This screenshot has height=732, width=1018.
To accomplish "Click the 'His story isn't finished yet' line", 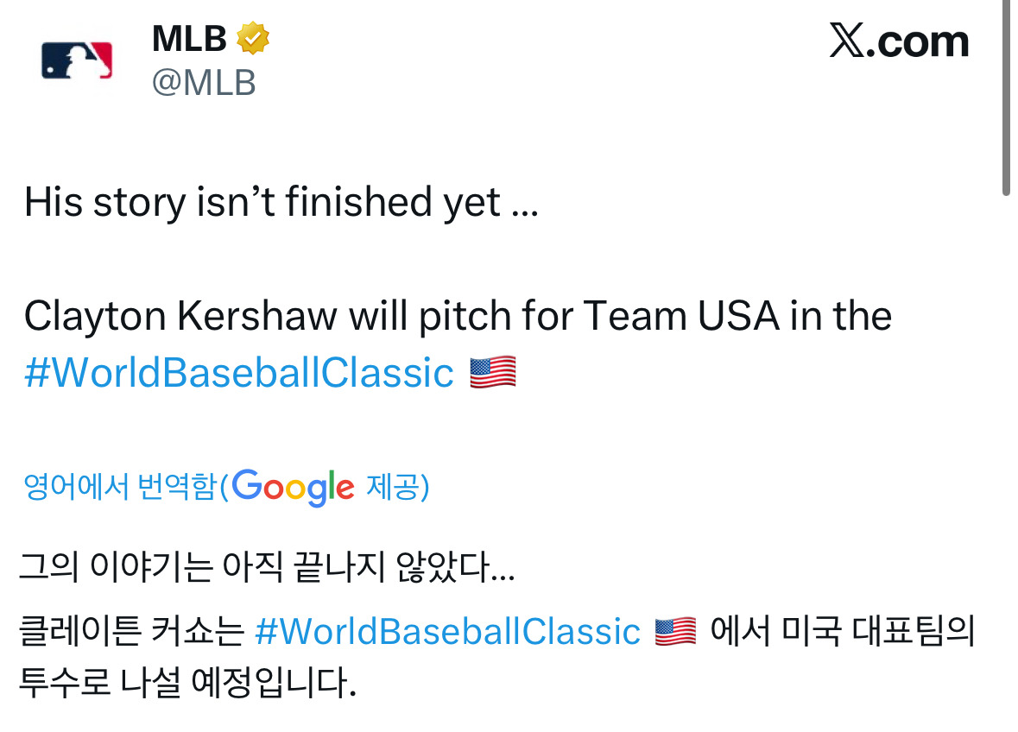I will click(x=281, y=203).
